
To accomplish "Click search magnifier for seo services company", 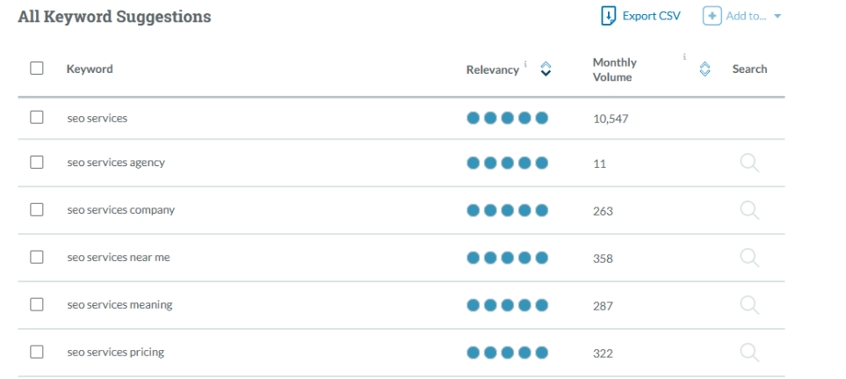I will (749, 210).
